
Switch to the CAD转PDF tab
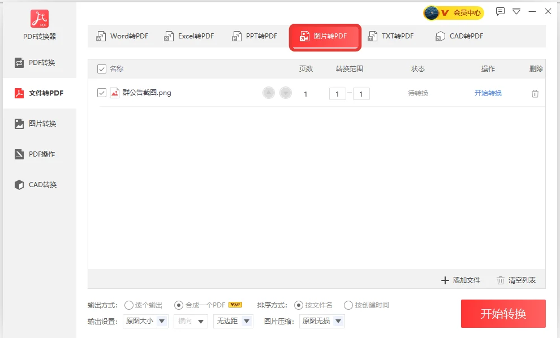[x=459, y=36]
